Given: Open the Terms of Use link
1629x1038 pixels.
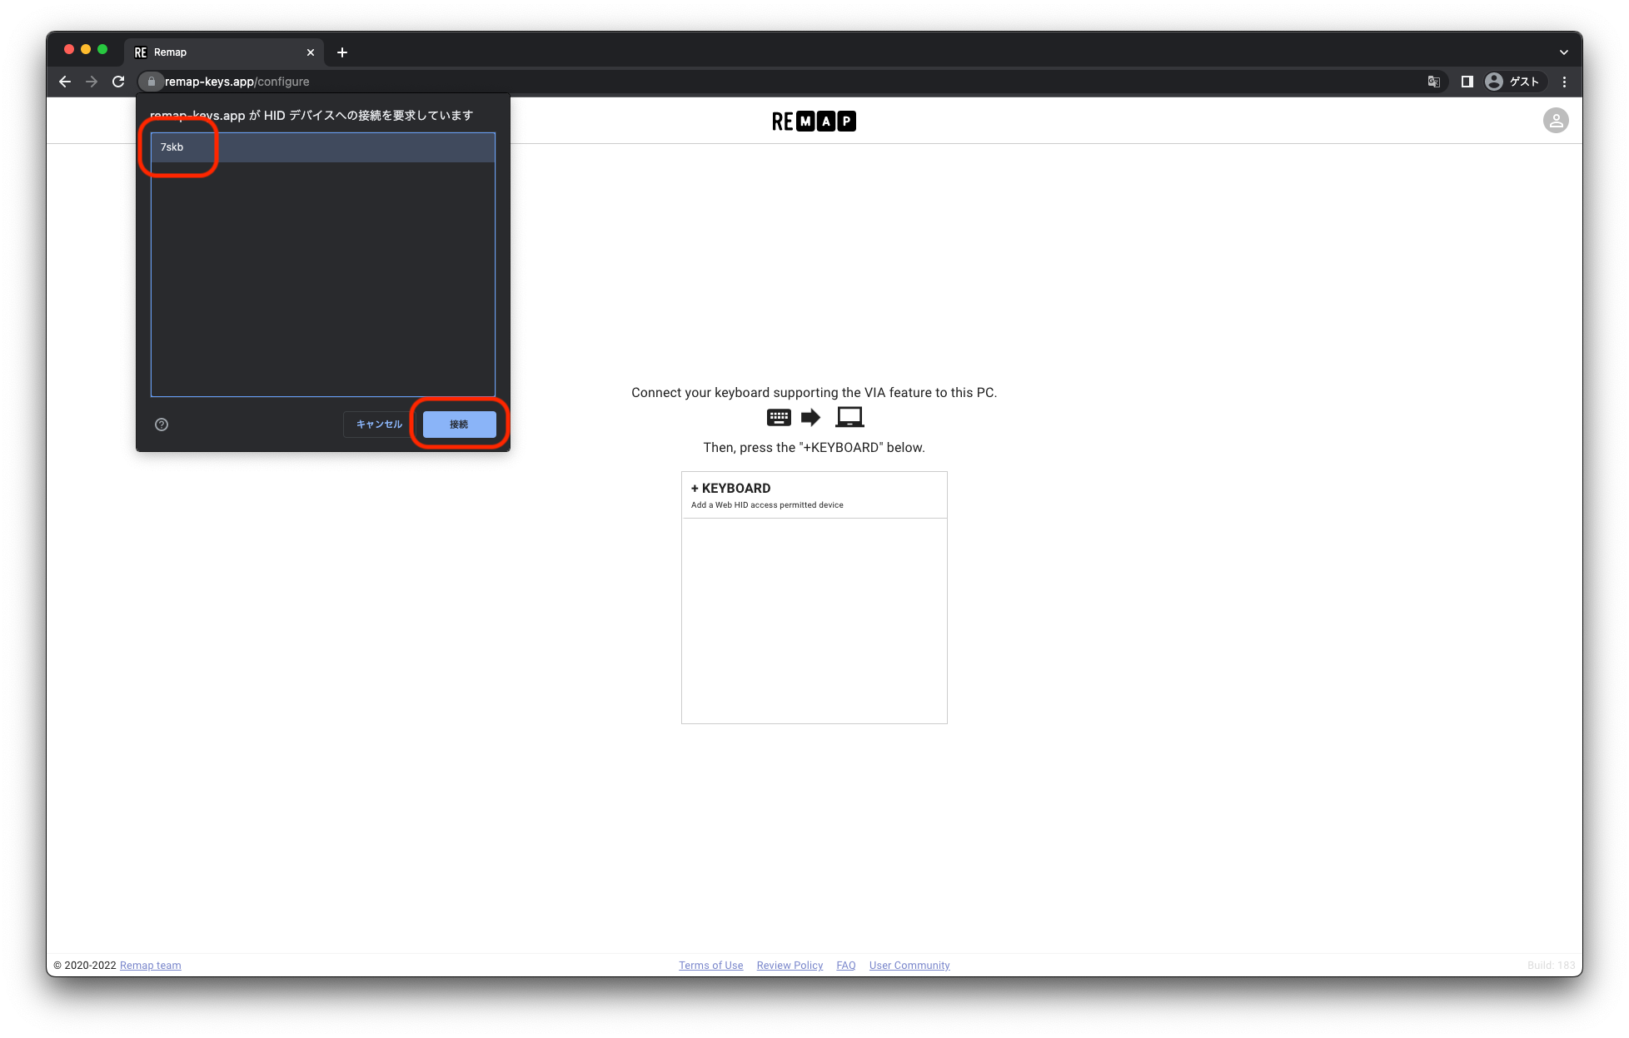Looking at the screenshot, I should (x=710, y=966).
